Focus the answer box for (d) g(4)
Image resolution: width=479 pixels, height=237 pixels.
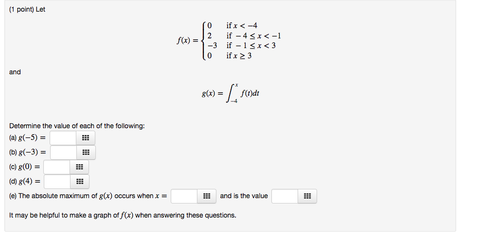pos(57,182)
